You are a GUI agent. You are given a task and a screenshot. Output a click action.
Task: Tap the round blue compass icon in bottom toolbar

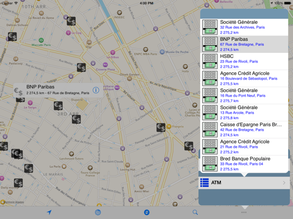146,212
